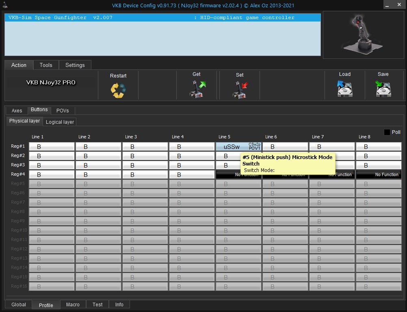Switch to the Tools tab
407x312 pixels.
point(46,65)
